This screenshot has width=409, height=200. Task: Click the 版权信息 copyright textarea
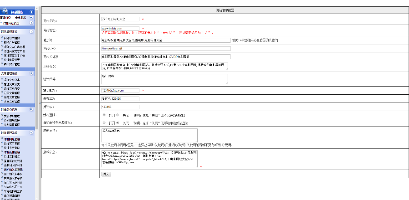150,158
